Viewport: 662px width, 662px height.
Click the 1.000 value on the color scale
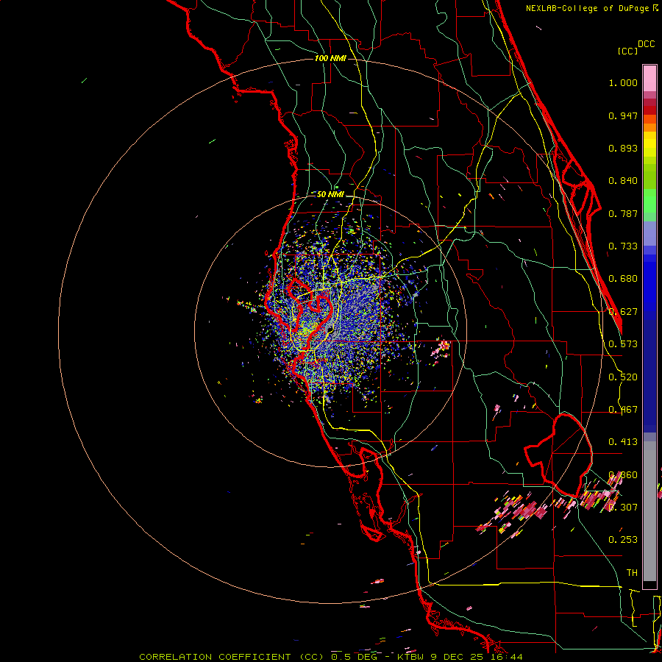tap(623, 82)
